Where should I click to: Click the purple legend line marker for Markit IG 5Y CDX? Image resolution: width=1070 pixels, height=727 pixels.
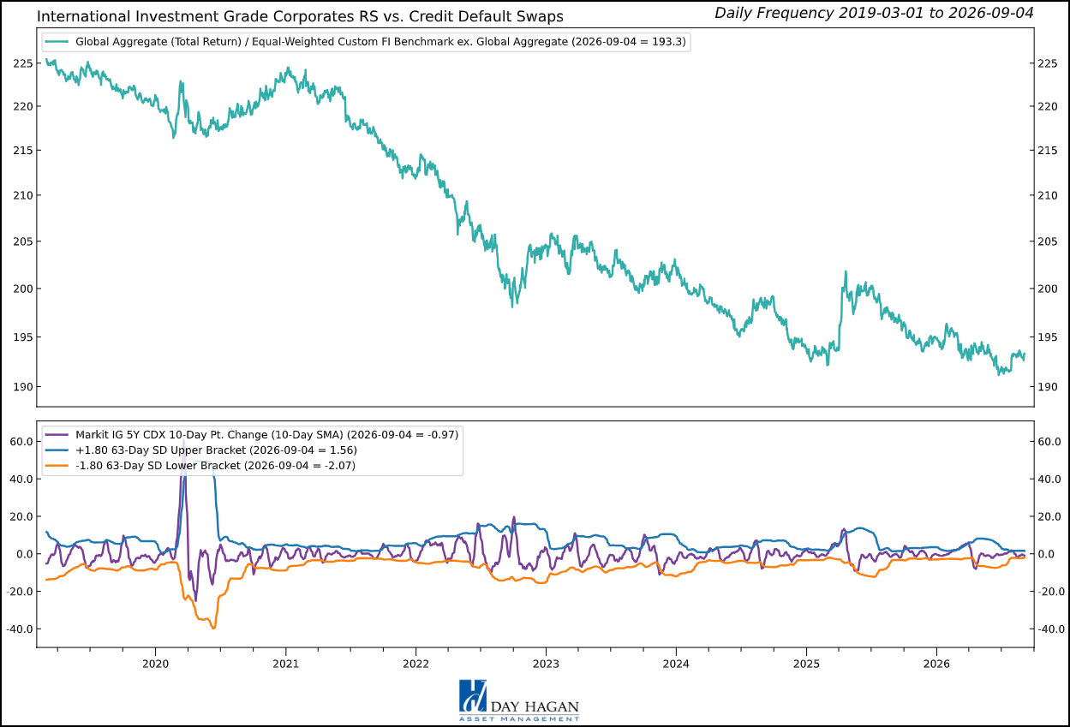(x=57, y=435)
